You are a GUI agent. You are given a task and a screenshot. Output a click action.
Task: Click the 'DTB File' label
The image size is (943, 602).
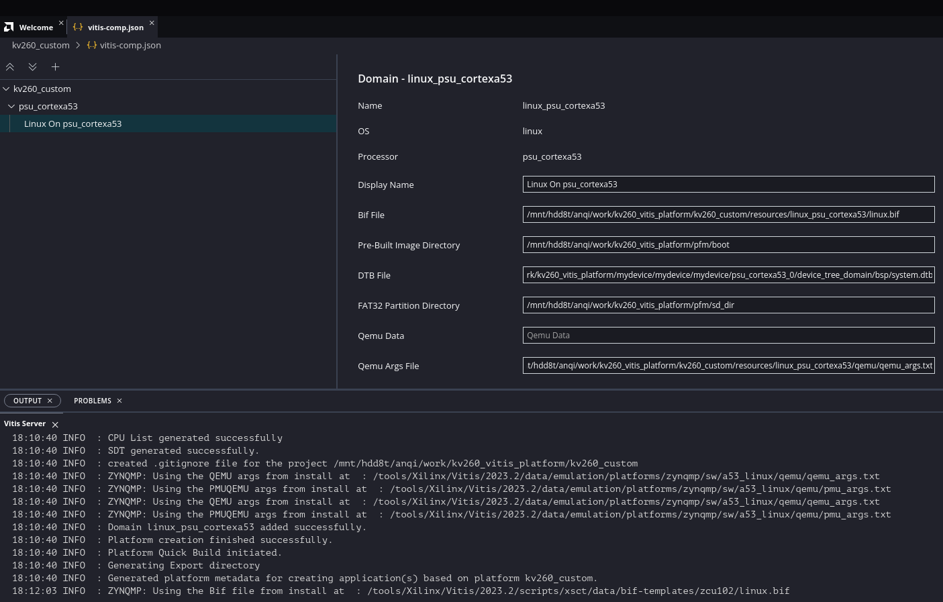[374, 276]
